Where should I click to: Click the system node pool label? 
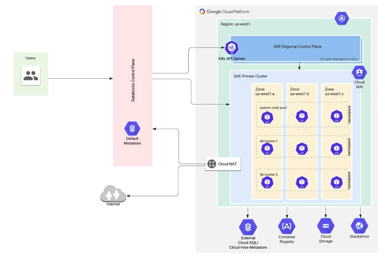pos(273,108)
